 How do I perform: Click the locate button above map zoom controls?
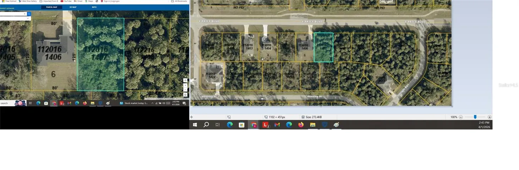pos(185,80)
